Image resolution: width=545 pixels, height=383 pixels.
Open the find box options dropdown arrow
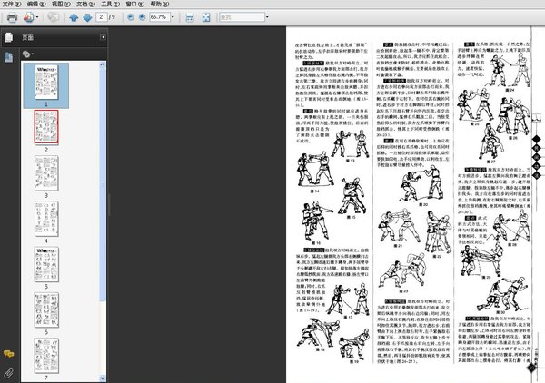(267, 16)
